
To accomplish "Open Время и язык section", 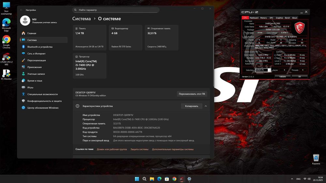I will 44,81.
